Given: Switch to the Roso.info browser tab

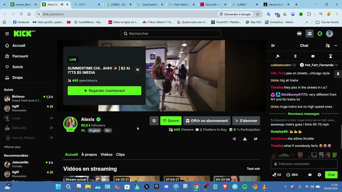Looking at the screenshot, I should (x=213, y=5).
